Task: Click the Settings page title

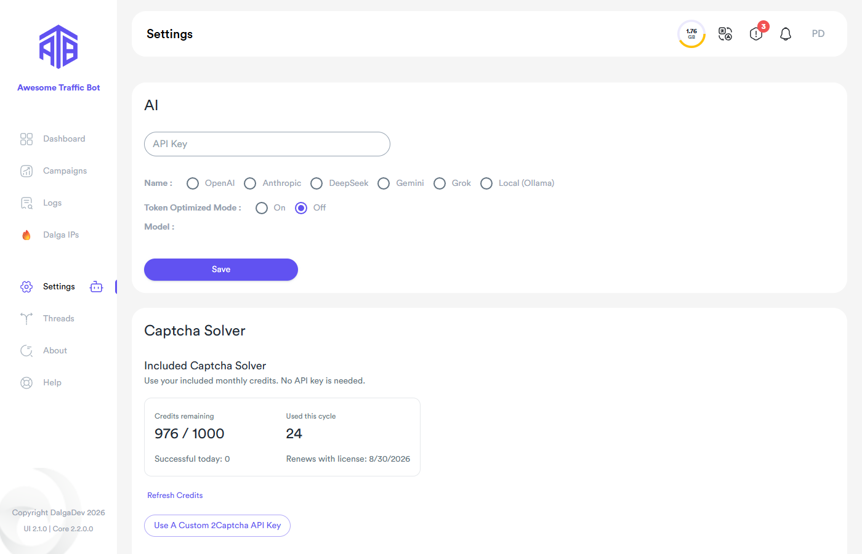Action: (170, 34)
